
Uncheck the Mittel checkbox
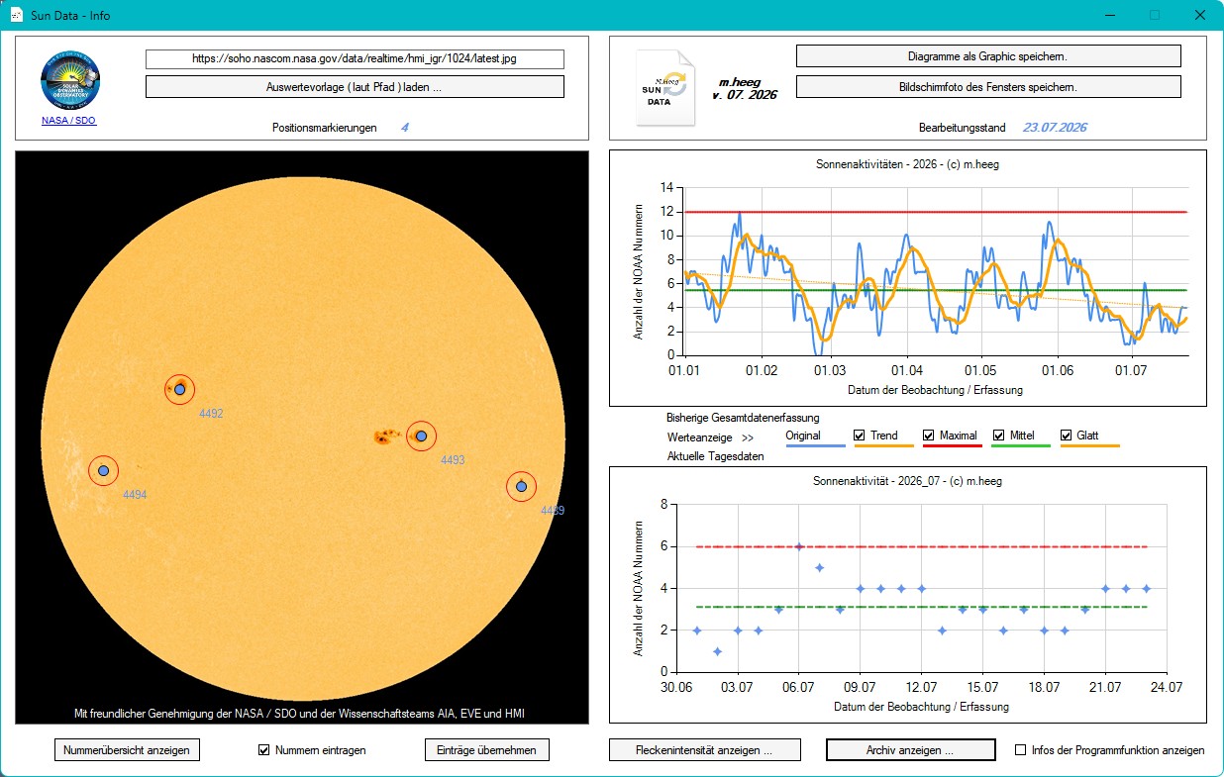(998, 436)
